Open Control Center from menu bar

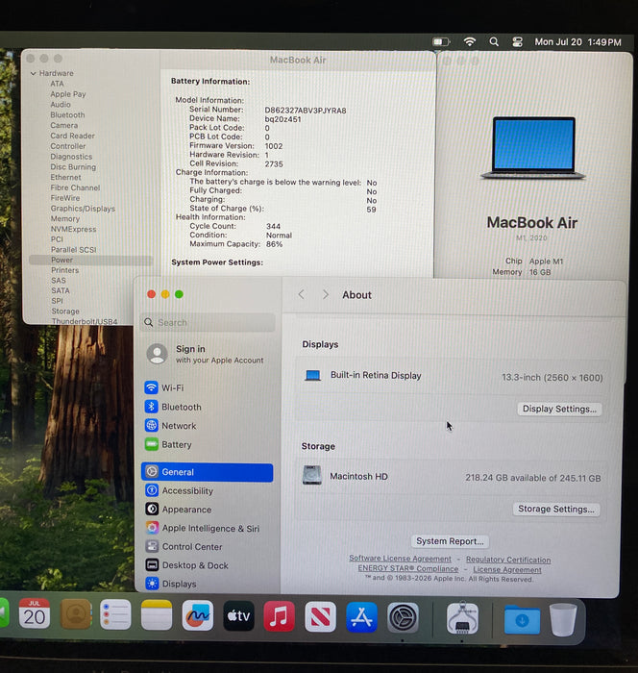(518, 41)
